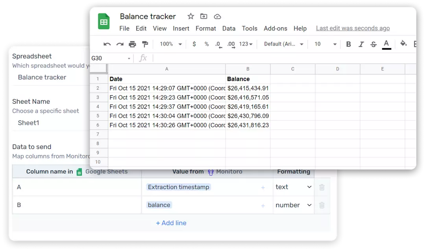Click cell with $26,415,434.91
The height and width of the screenshot is (251, 425).
tap(248, 89)
